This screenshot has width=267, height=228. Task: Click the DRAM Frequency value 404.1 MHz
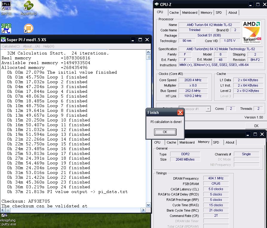tap(216, 178)
